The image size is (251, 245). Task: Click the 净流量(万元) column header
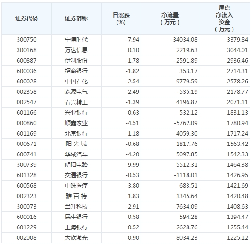pos(170,18)
